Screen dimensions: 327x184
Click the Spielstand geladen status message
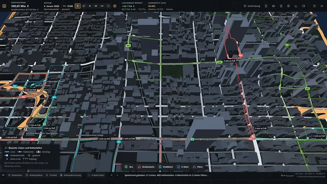tap(166, 175)
